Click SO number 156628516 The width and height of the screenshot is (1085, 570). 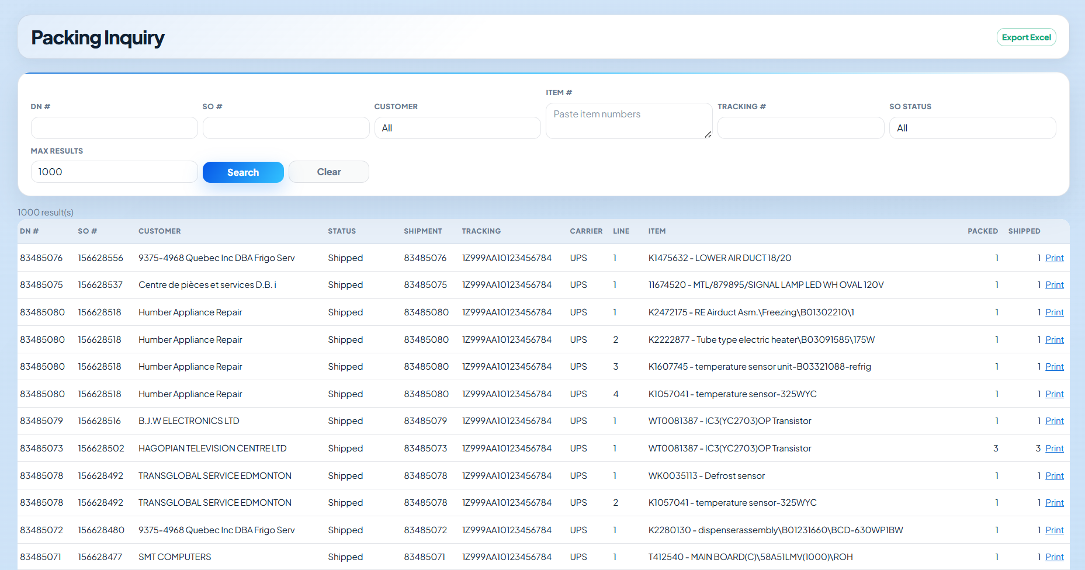click(99, 421)
